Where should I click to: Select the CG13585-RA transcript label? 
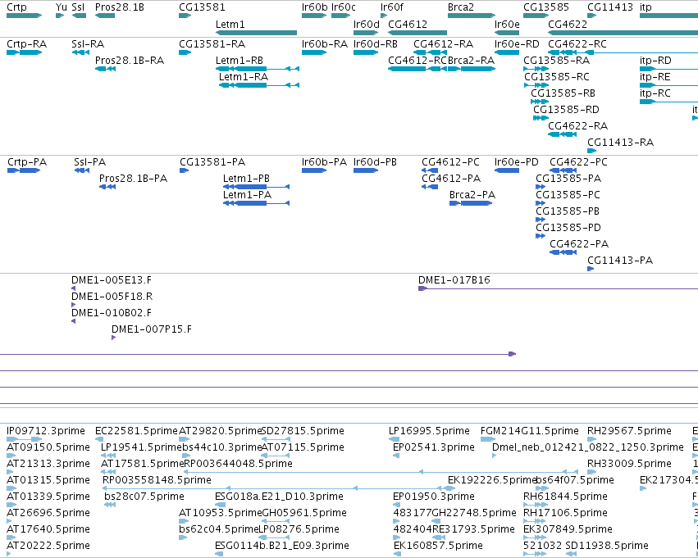[x=556, y=60]
